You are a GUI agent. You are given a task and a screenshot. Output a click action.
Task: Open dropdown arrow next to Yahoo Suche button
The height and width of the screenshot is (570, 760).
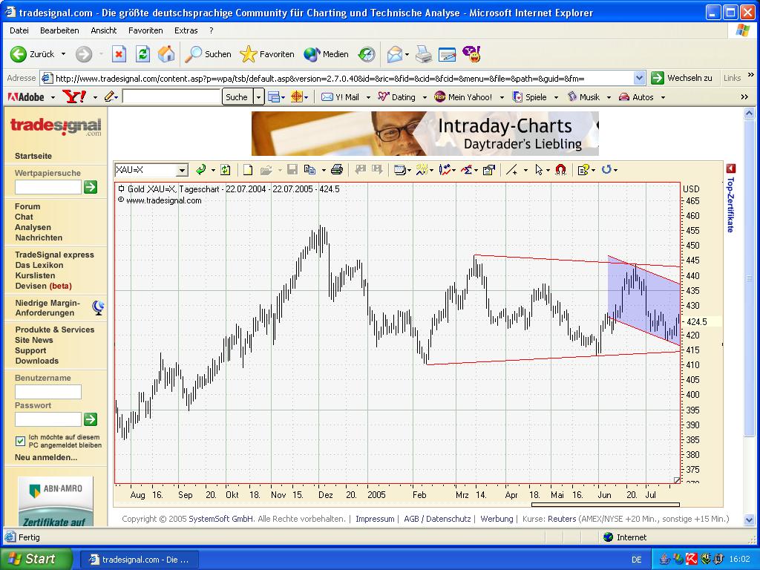tap(258, 97)
